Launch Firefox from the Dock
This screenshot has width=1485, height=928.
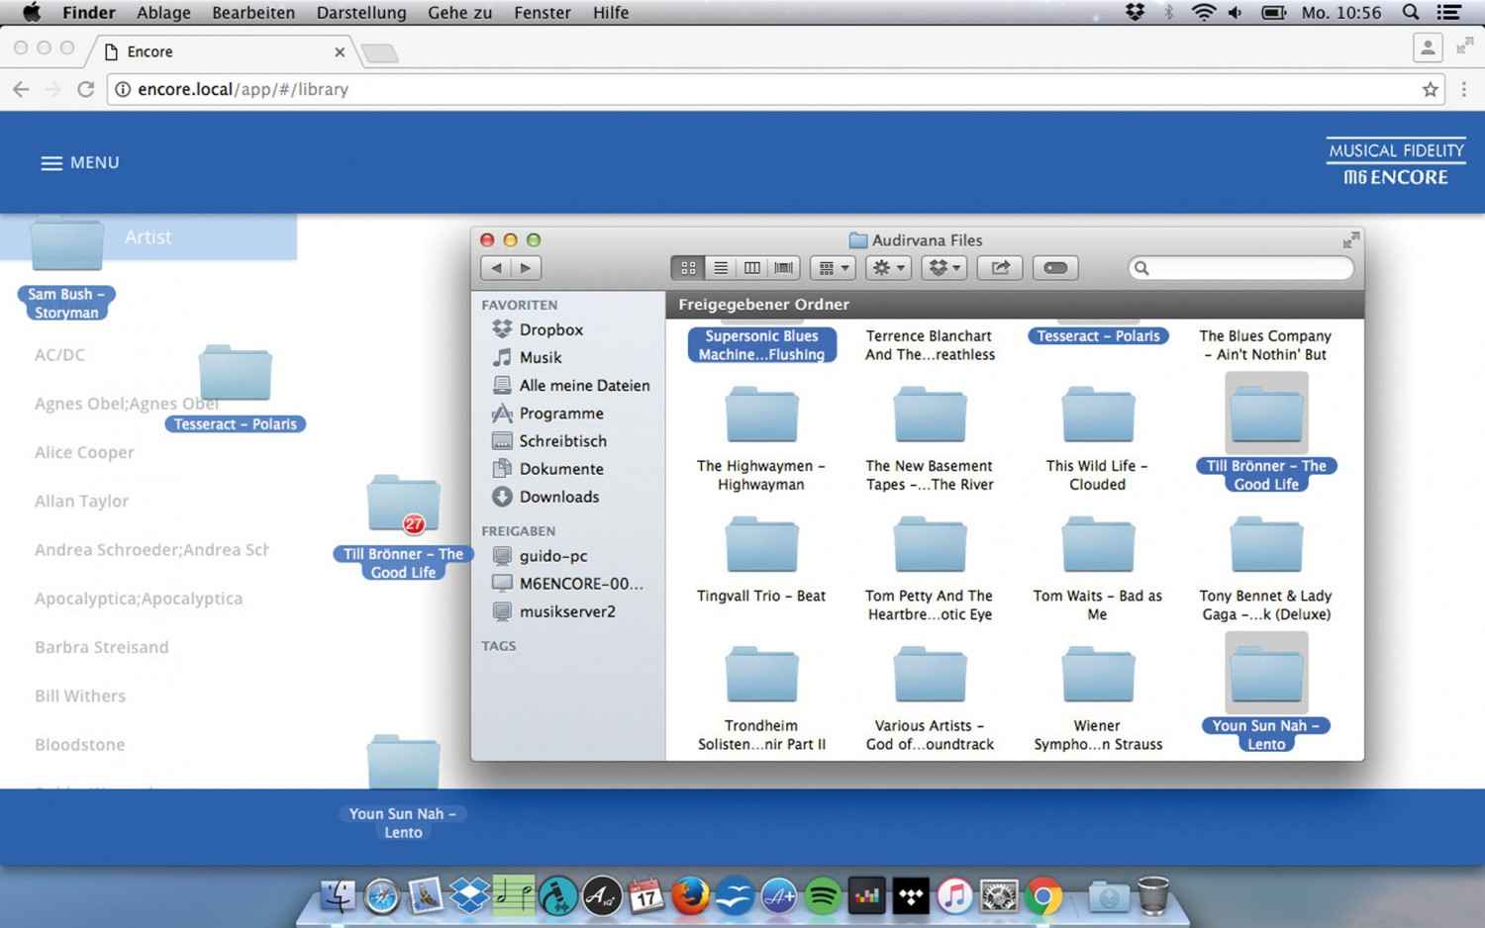690,896
